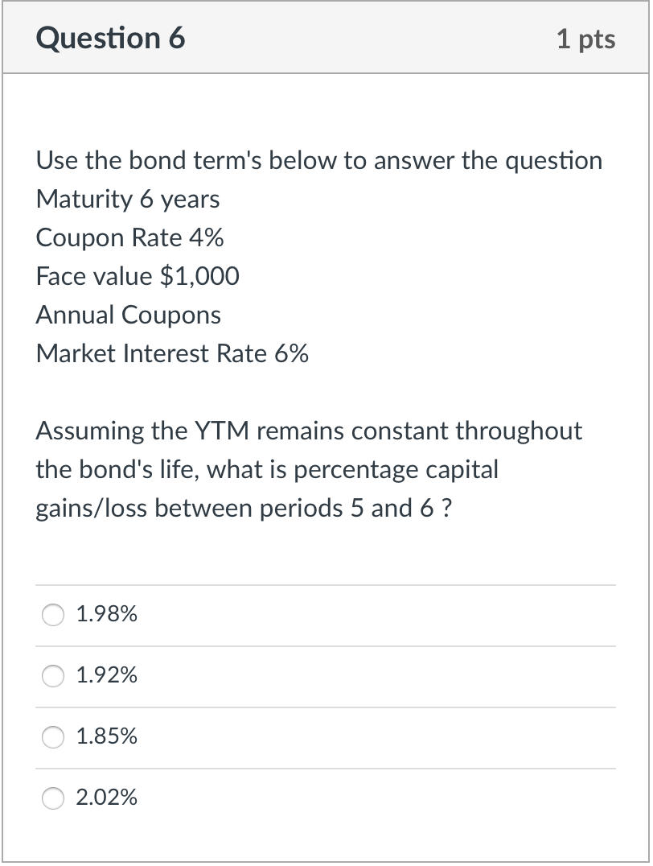Click the question header bar

(x=326, y=37)
